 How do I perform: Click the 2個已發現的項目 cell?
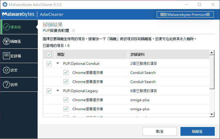[144, 64]
